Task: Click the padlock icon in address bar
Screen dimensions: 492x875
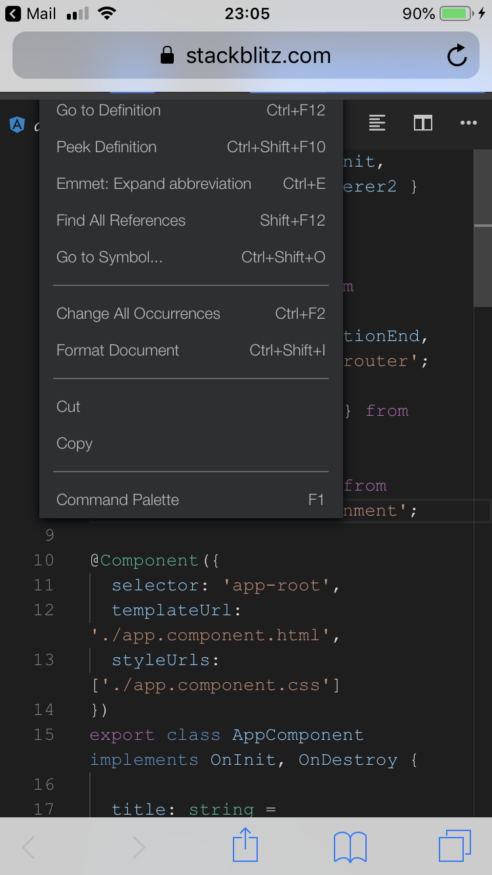Action: pyautogui.click(x=165, y=56)
